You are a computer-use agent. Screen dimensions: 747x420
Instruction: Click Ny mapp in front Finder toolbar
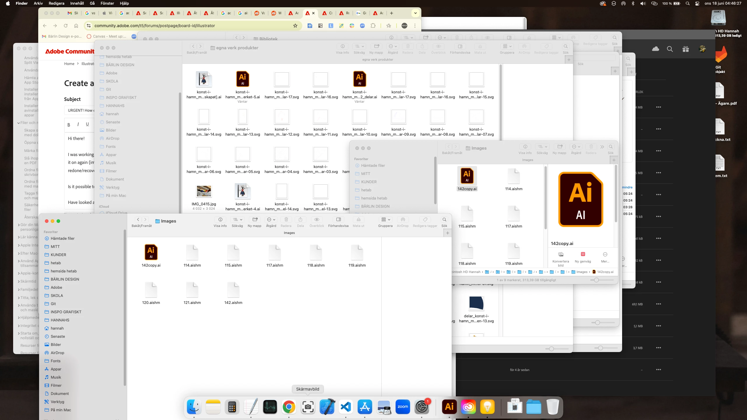(254, 220)
